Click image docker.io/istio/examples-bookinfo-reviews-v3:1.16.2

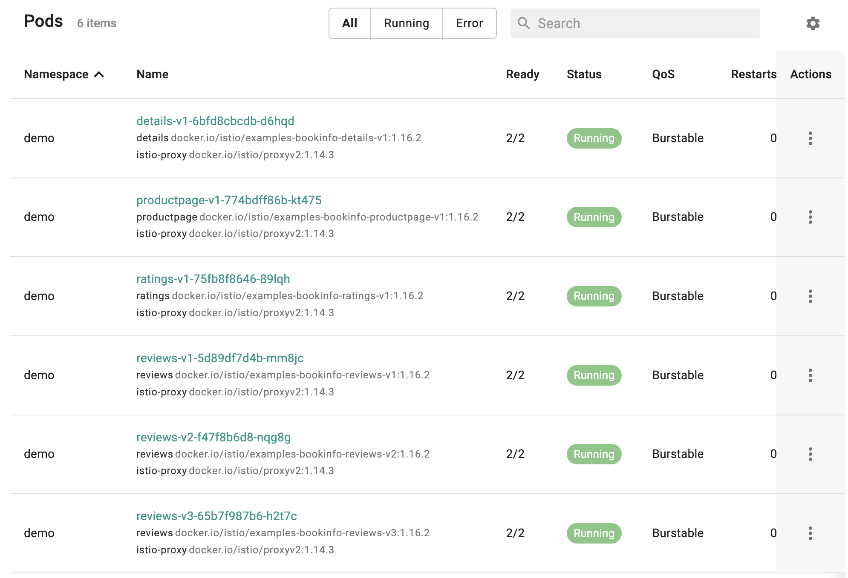(303, 533)
